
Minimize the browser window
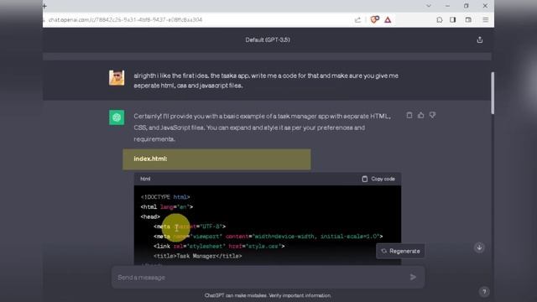coord(447,6)
